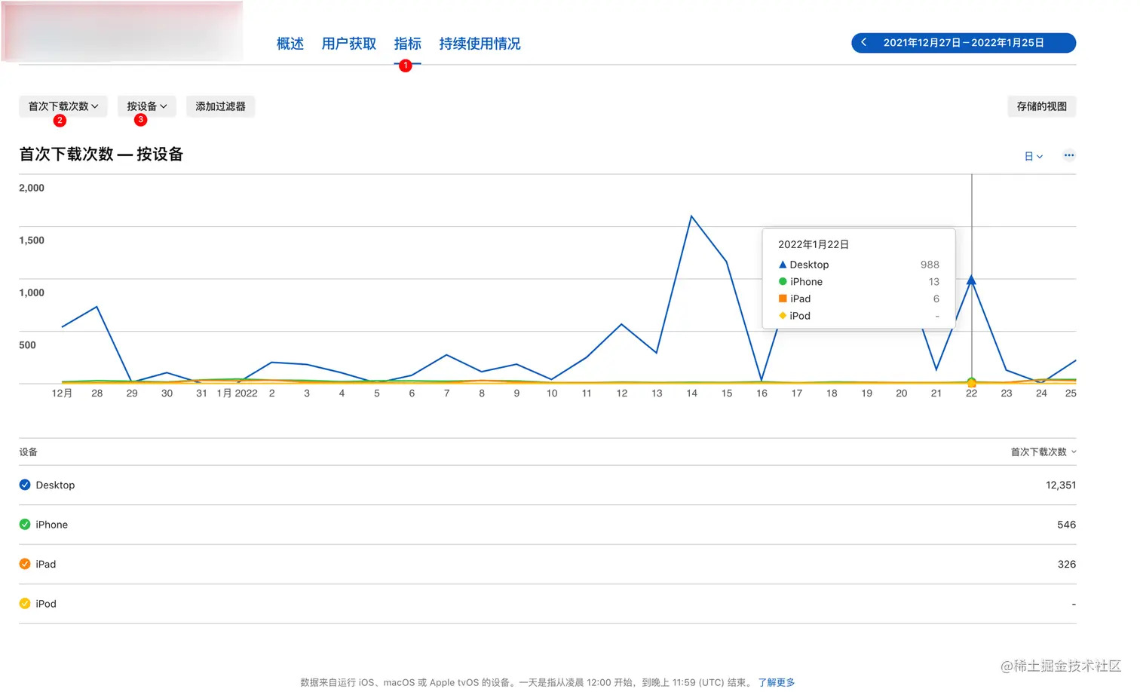Click the iPad orange square legend icon in tooltip
Viewport: 1140px width, 692px height.
tap(783, 299)
